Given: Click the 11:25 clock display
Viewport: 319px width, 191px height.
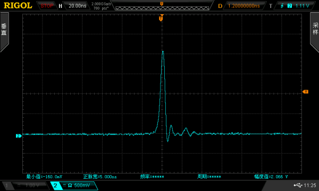Looking at the screenshot, I should click(310, 185).
